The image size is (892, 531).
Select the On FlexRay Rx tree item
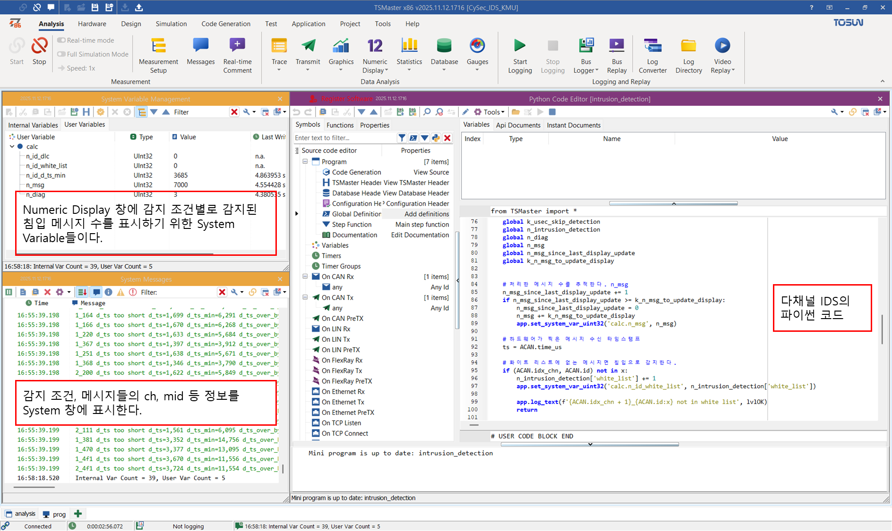pyautogui.click(x=342, y=360)
